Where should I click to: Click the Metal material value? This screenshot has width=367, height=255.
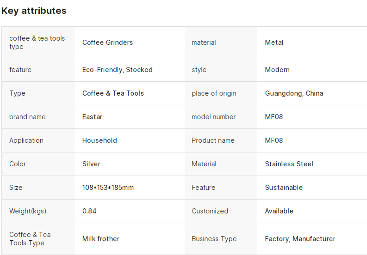pos(274,42)
